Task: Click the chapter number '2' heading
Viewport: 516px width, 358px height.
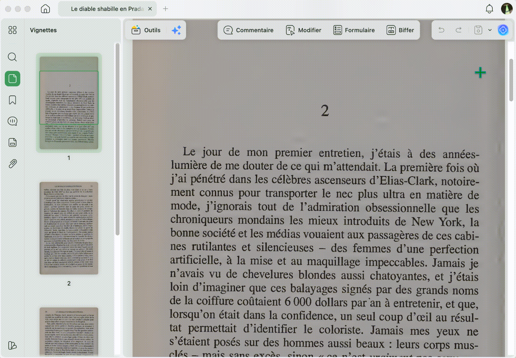Action: click(325, 111)
